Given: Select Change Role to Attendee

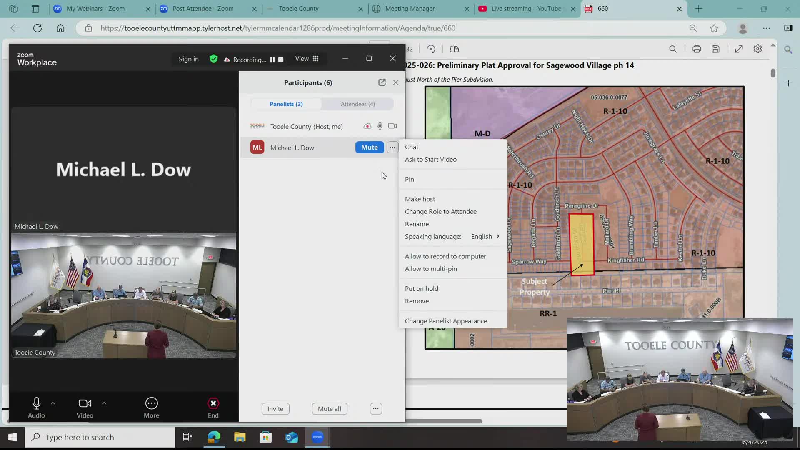Looking at the screenshot, I should tap(453, 211).
